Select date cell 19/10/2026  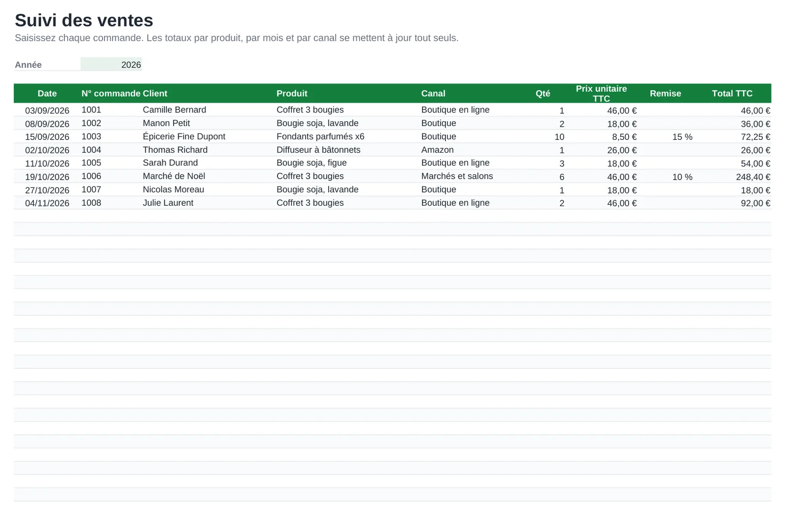47,177
